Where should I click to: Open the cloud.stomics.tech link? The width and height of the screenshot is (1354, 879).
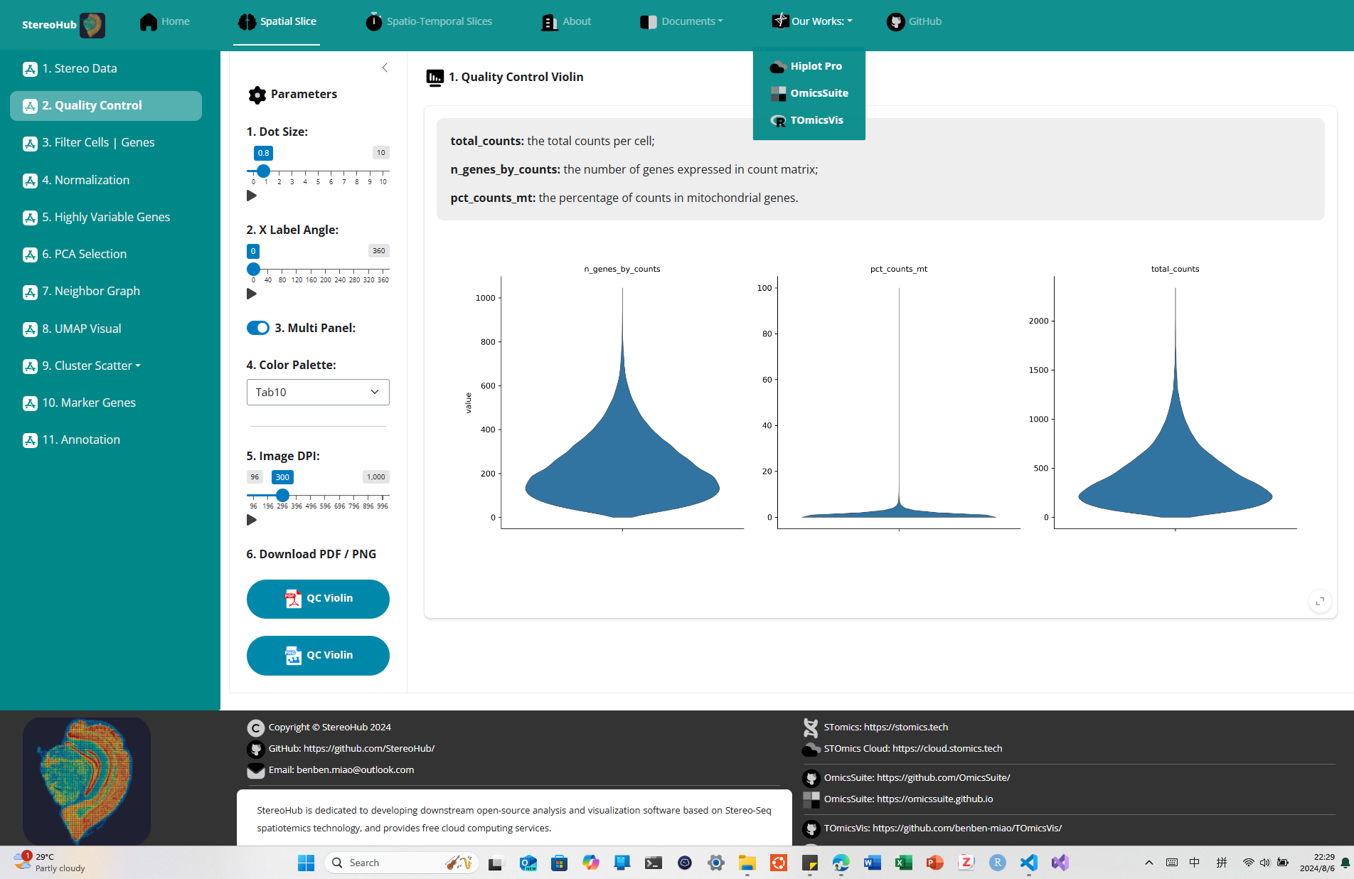click(x=947, y=749)
